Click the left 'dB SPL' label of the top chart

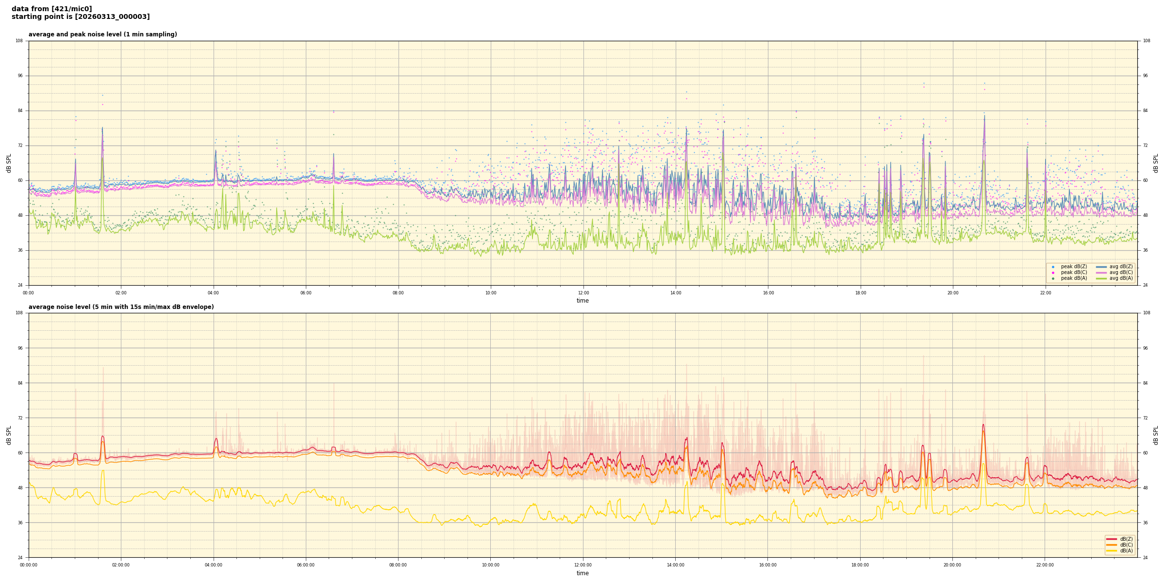pos(9,163)
